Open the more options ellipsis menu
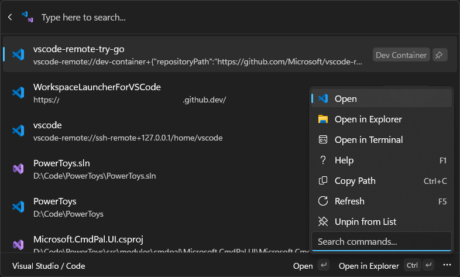460x277 pixels. (x=447, y=265)
